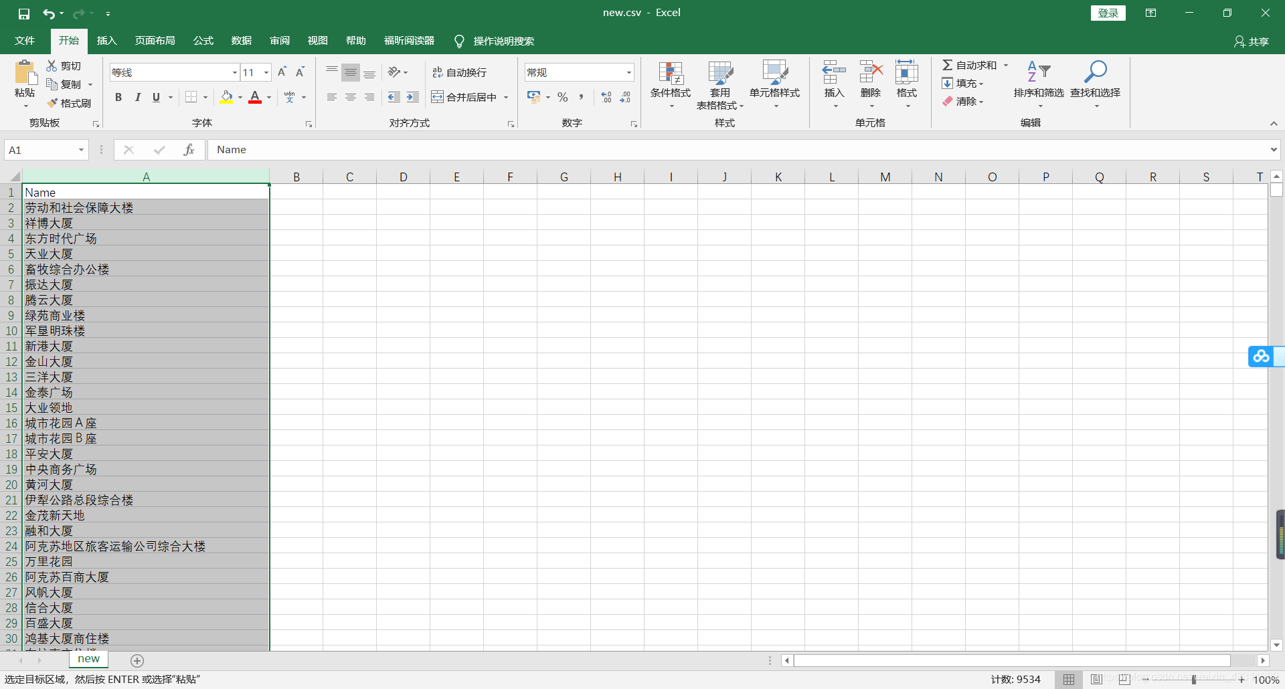Click the formula bar showing Name
This screenshot has height=689, width=1285.
tap(736, 150)
